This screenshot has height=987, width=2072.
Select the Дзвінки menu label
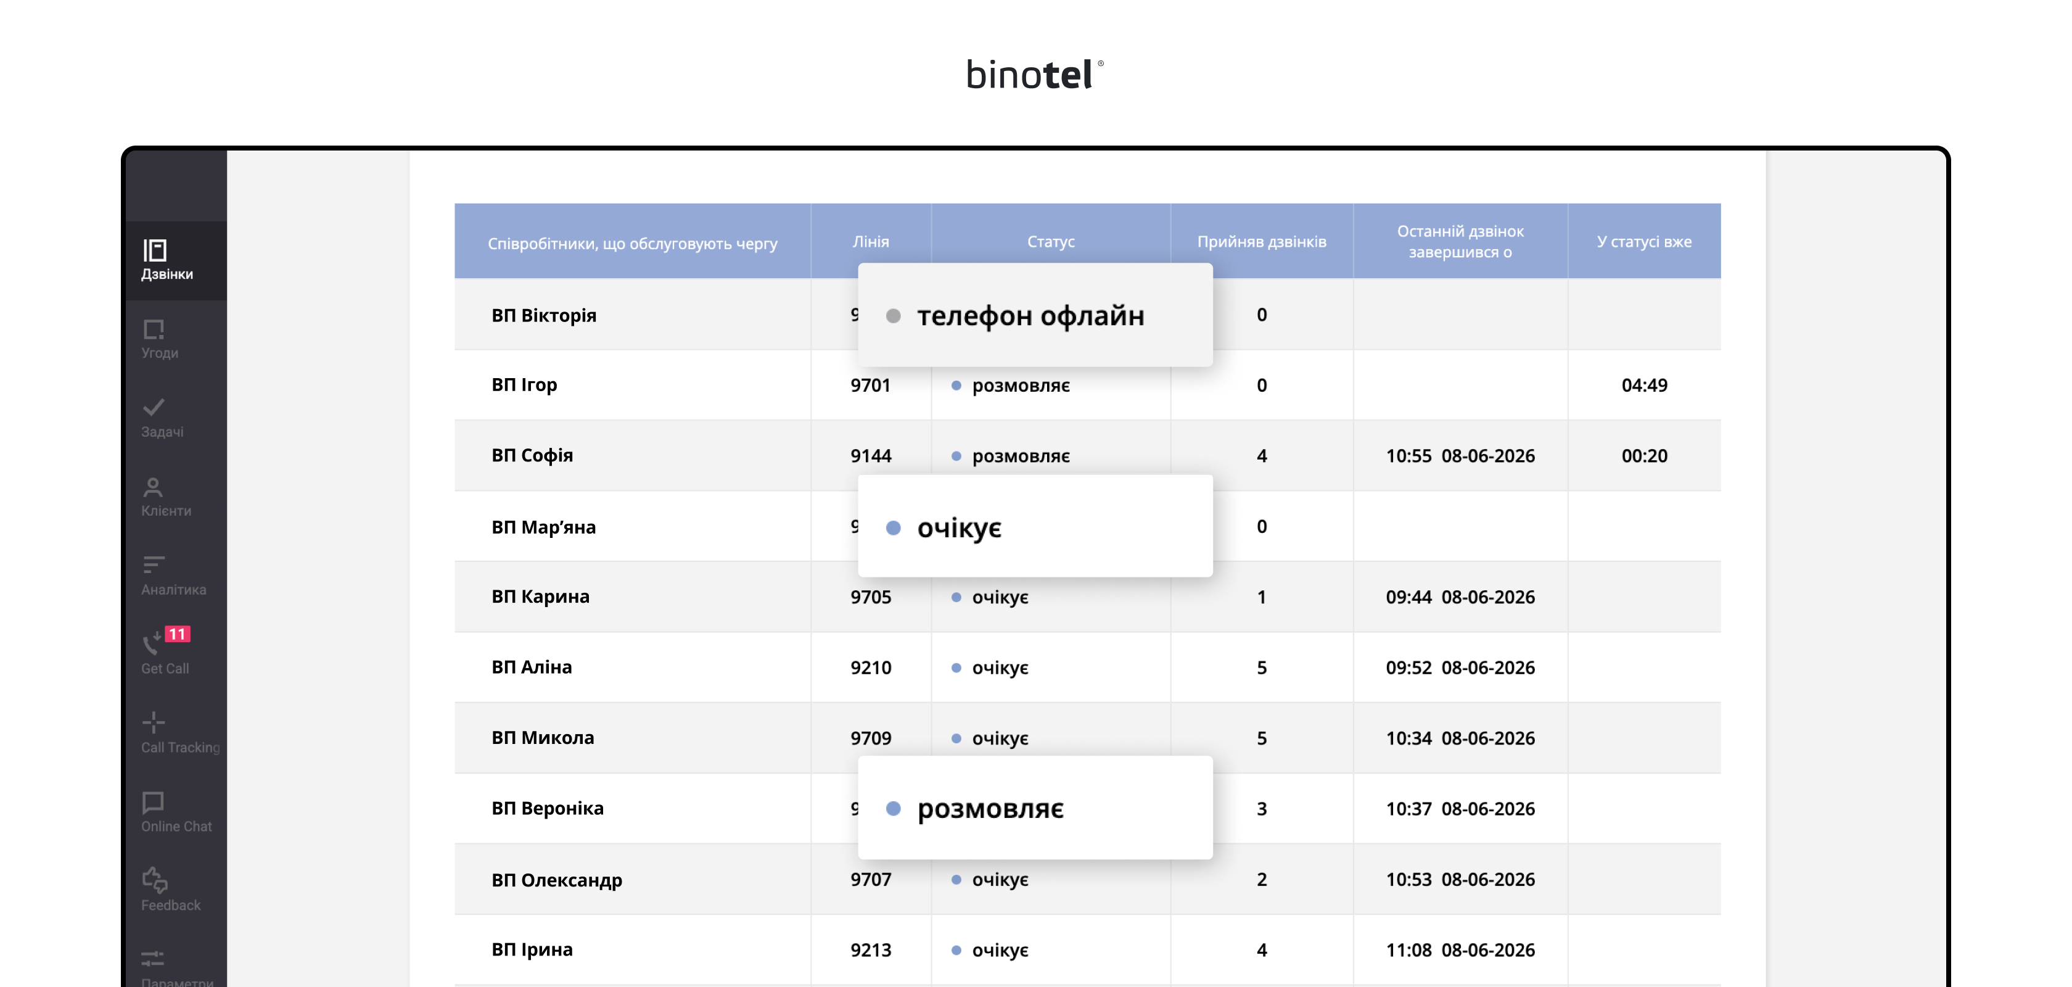(167, 275)
